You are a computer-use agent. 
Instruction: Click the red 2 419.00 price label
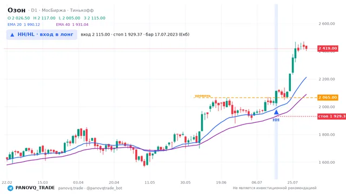tap(328, 48)
